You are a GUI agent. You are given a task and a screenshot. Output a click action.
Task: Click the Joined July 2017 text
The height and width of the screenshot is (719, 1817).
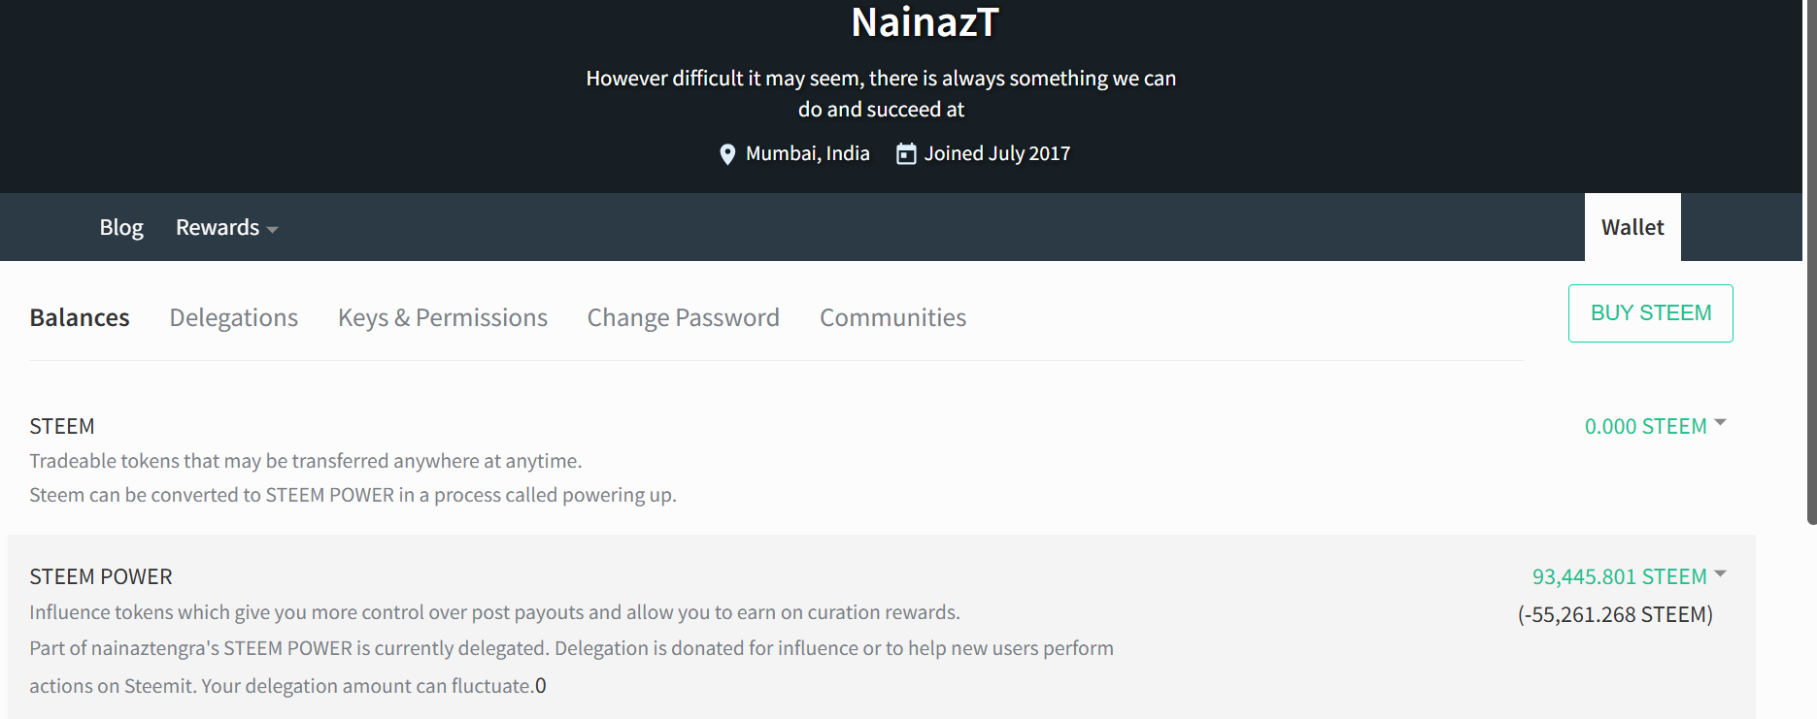997,153
